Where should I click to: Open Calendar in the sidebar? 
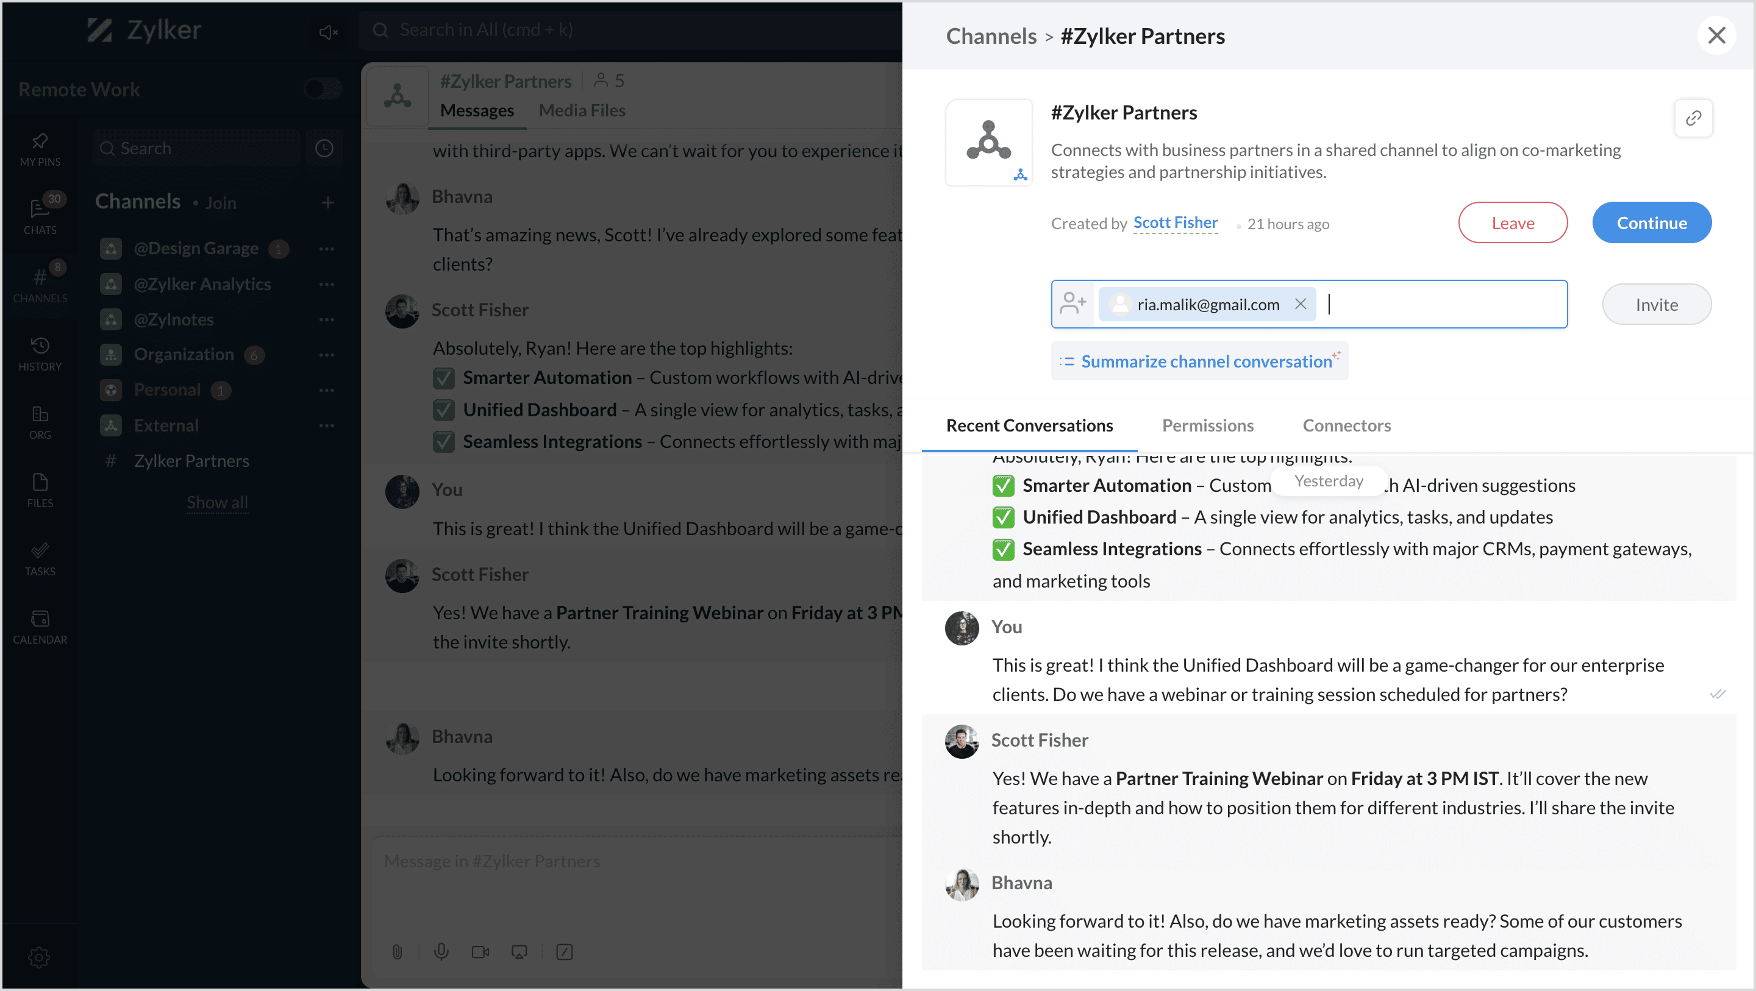(x=40, y=627)
